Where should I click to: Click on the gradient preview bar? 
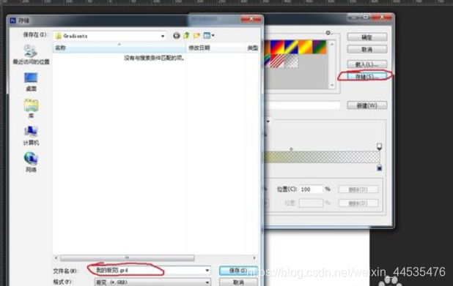[x=322, y=157]
